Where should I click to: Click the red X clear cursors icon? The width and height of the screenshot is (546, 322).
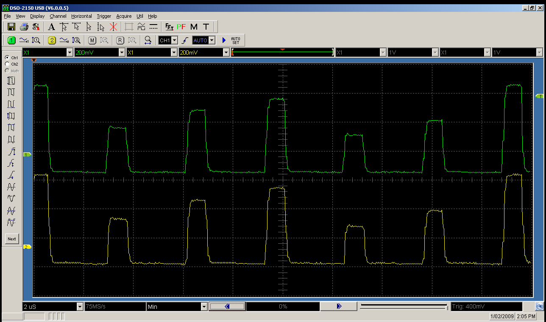pos(113,27)
